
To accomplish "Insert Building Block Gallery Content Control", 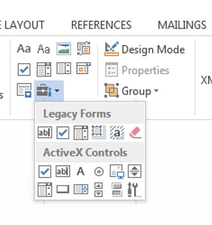I will click(84, 49).
